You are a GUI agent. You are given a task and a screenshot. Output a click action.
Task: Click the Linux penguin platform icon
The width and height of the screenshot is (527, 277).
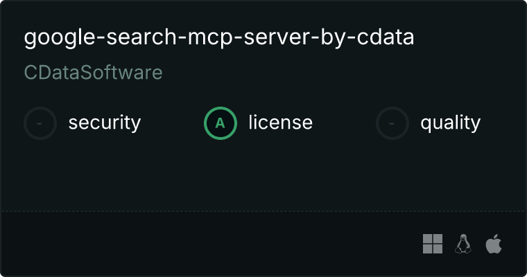[x=463, y=244]
